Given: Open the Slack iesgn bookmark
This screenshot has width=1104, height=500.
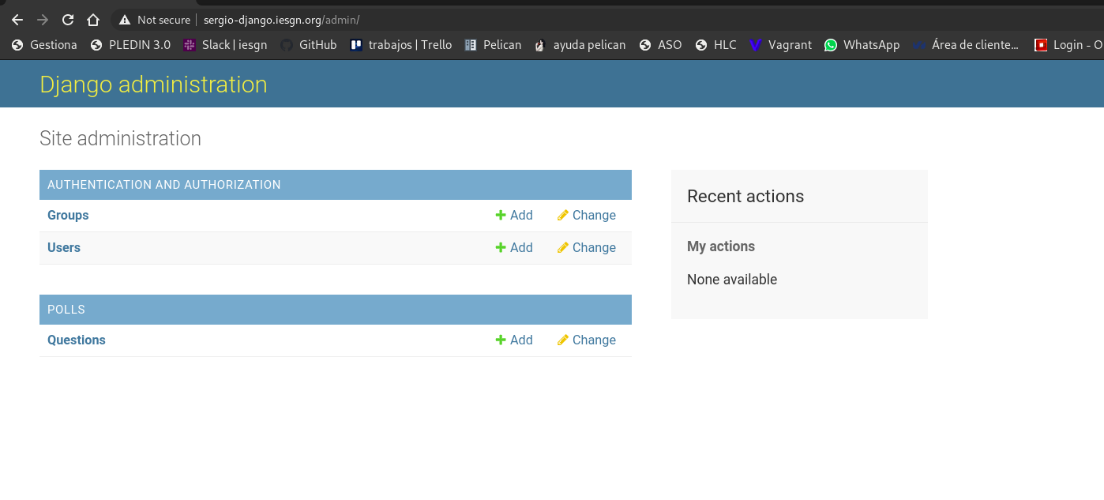Looking at the screenshot, I should click(225, 45).
